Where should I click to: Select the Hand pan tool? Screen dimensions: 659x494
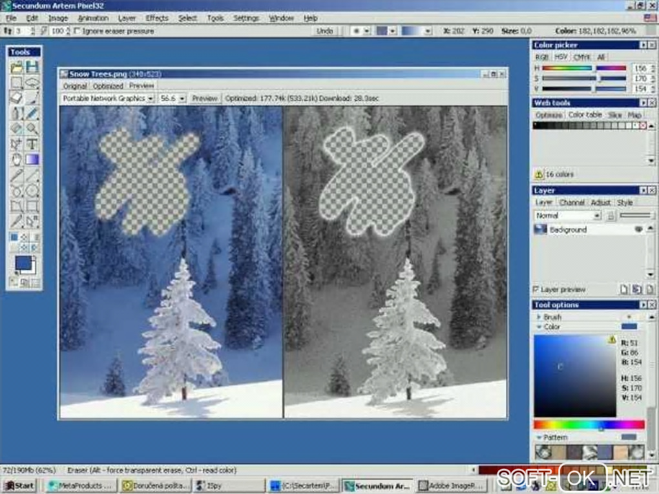point(16,160)
